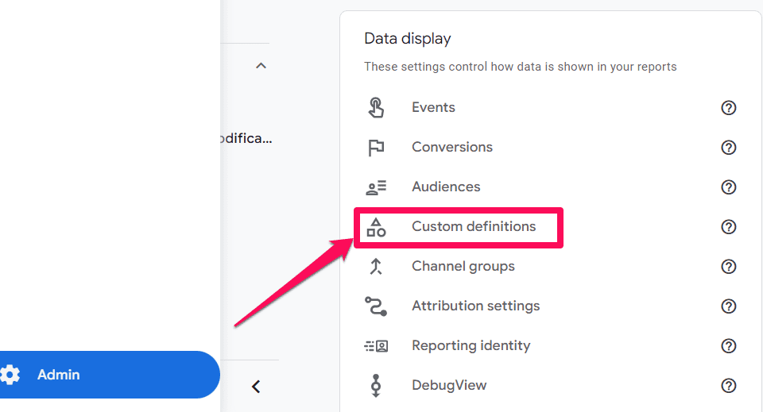The width and height of the screenshot is (763, 412).
Task: Open Custom definitions settings
Action: point(474,227)
